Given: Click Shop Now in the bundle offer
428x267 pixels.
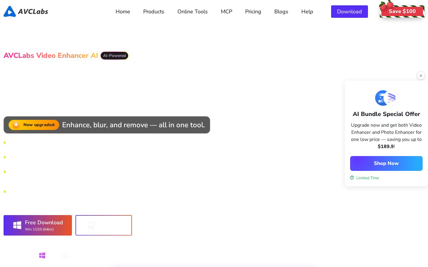Looking at the screenshot, I should [386, 163].
